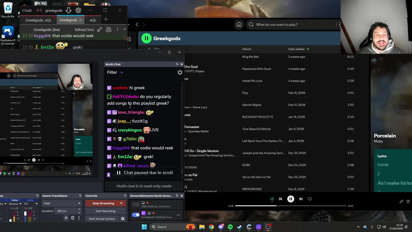Open Chatterino split three-dot menu
Viewport: 412px width, 232px height.
[x=117, y=30]
